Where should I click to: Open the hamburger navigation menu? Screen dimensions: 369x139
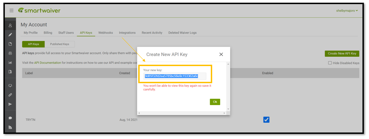pos(11,11)
